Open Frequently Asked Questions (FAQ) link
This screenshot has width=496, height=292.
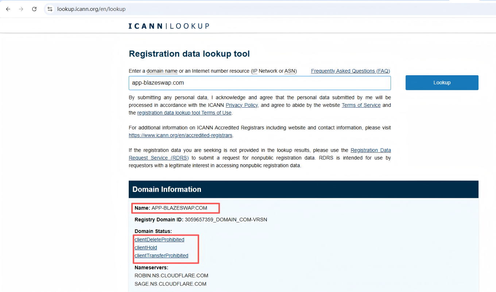[x=350, y=71]
